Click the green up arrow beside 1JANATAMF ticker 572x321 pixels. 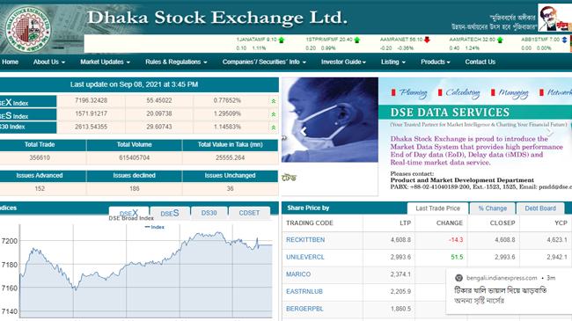coord(282,40)
